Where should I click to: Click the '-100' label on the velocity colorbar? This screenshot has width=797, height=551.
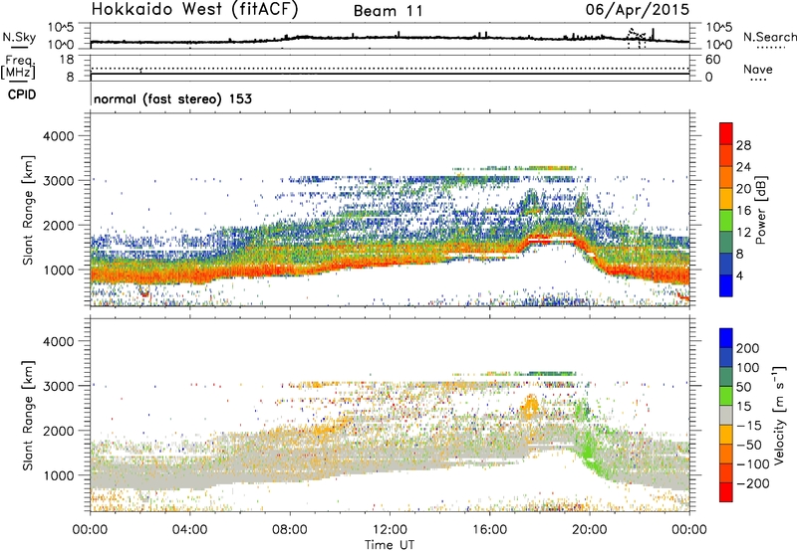pos(753,463)
